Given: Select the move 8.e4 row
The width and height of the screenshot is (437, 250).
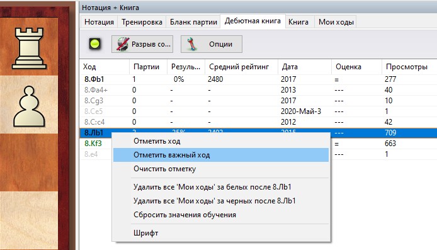Looking at the screenshot, I should click(x=91, y=154).
